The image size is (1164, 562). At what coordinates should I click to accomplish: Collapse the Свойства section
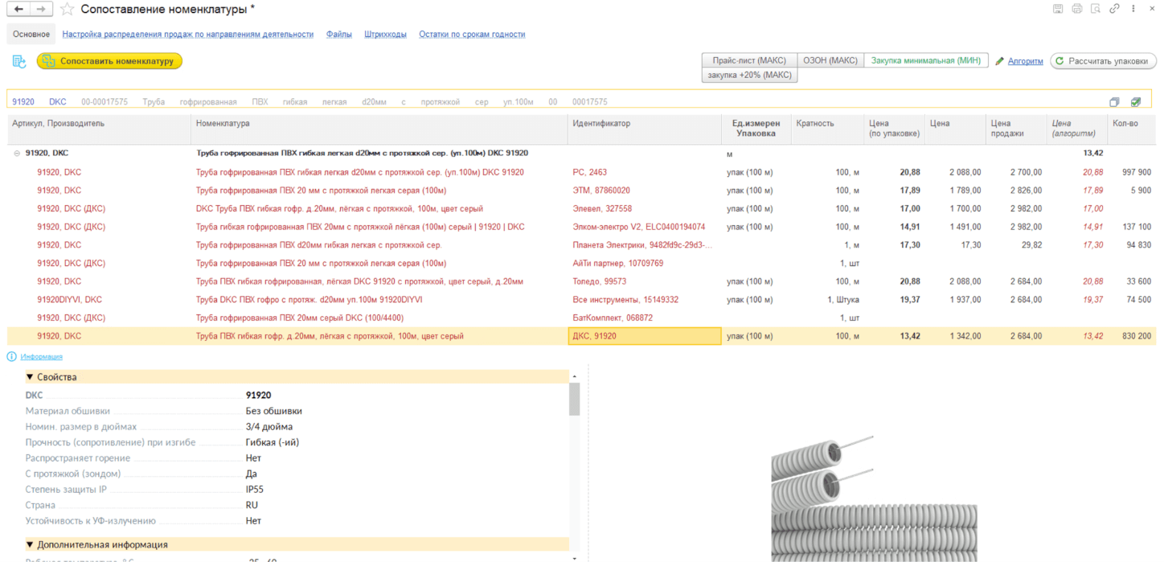coord(30,377)
